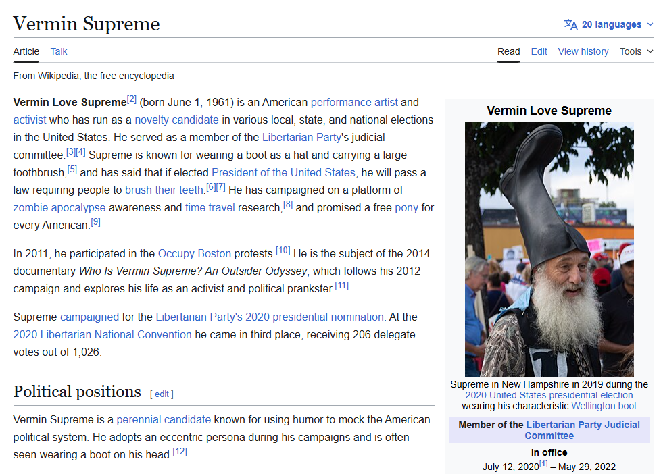Open the Tools dropdown menu
Screen dimensions: 661x474
[636, 51]
